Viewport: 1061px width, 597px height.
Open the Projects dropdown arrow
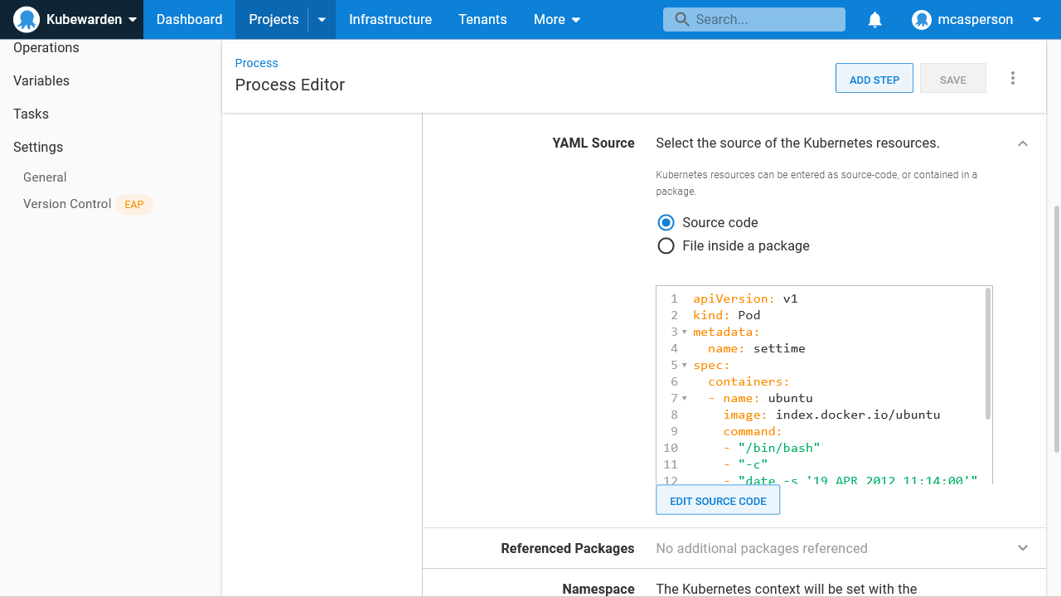click(322, 20)
